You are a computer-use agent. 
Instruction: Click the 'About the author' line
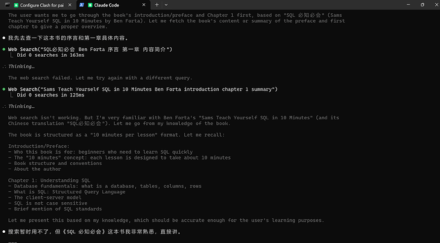[x=34, y=169]
